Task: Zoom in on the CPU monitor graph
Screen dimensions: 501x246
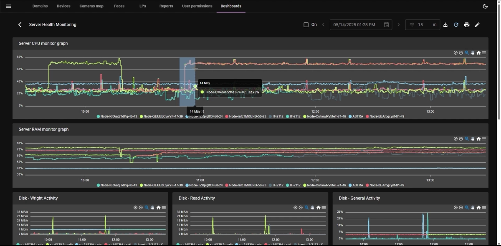Action: (455, 53)
